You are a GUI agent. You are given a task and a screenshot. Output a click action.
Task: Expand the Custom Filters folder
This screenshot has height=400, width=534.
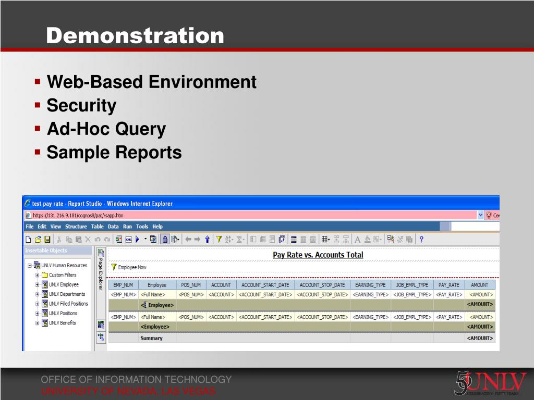pos(37,275)
